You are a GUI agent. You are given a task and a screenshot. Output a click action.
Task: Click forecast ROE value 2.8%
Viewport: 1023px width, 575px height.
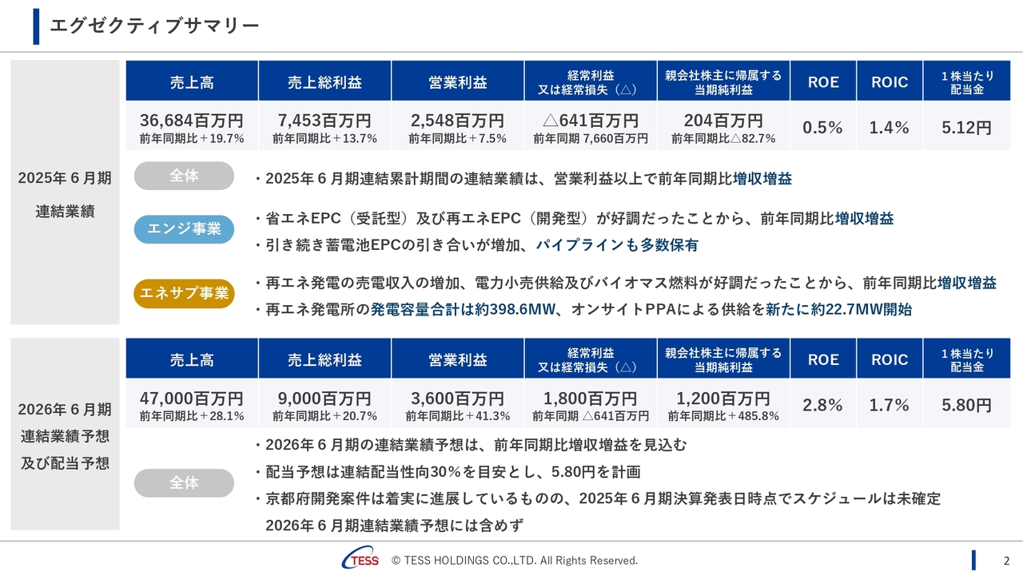pos(823,406)
